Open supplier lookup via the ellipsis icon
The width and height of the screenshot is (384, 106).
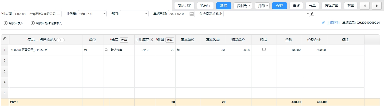click(58, 14)
